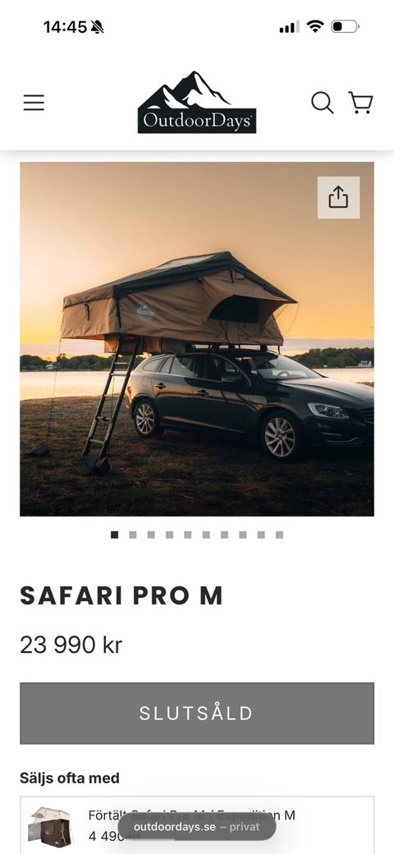Switch to the second gallery image dot

[x=133, y=535]
